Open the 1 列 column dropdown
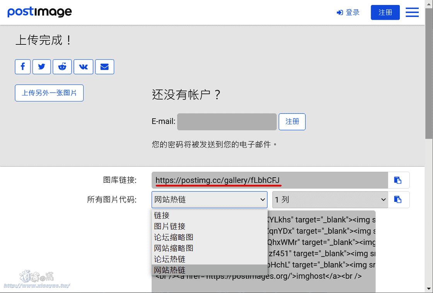 click(x=330, y=200)
